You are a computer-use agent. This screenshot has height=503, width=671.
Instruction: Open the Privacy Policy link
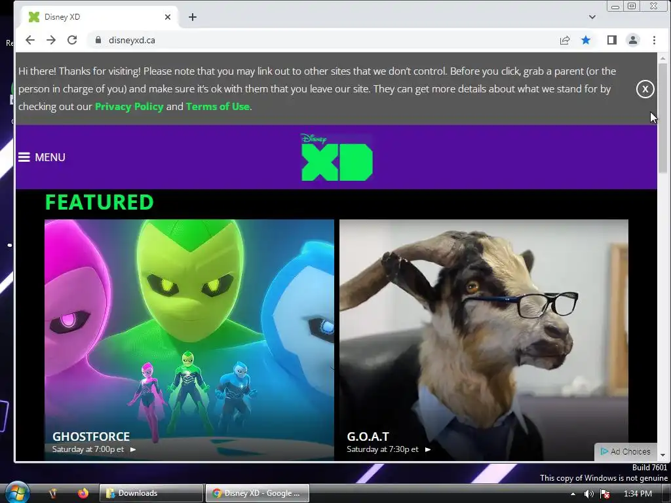tap(129, 107)
